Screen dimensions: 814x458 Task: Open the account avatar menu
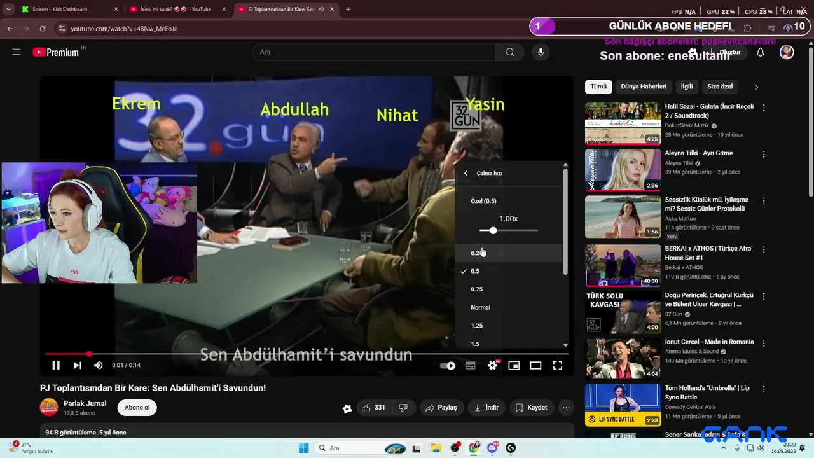click(787, 52)
